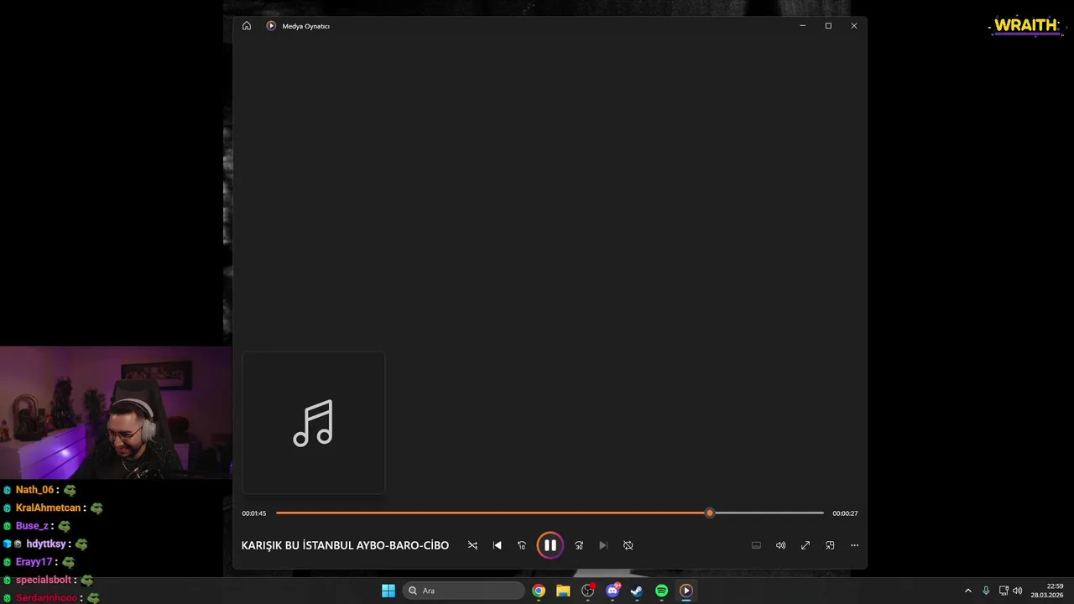The image size is (1074, 604).
Task: Click the Media Player taskbar icon
Action: click(x=686, y=591)
